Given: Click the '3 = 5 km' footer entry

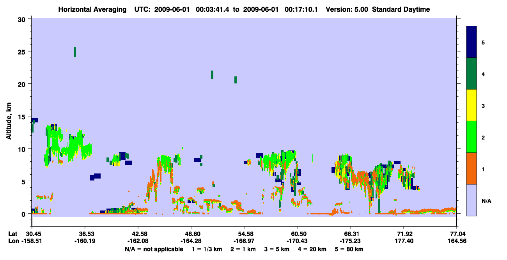Looking at the screenshot, I should pyautogui.click(x=278, y=249).
